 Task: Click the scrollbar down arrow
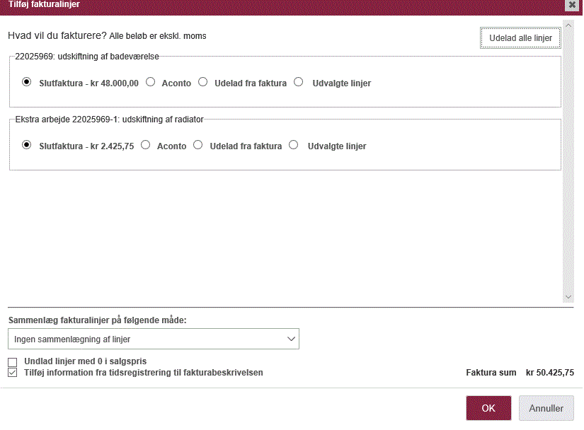568,297
